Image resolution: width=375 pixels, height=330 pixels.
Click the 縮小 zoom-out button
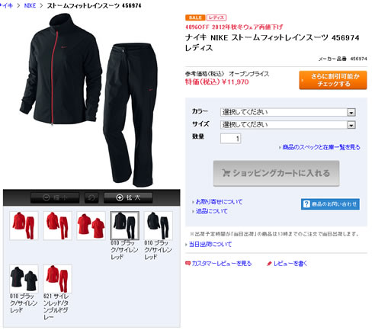[x=55, y=197]
